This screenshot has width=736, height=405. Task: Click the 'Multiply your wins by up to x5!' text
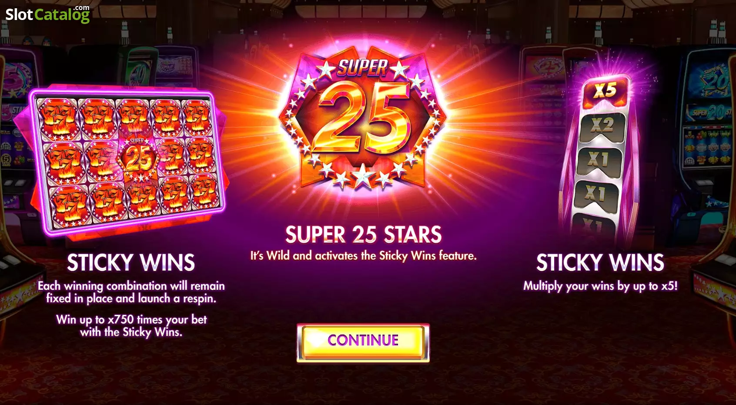(x=600, y=286)
